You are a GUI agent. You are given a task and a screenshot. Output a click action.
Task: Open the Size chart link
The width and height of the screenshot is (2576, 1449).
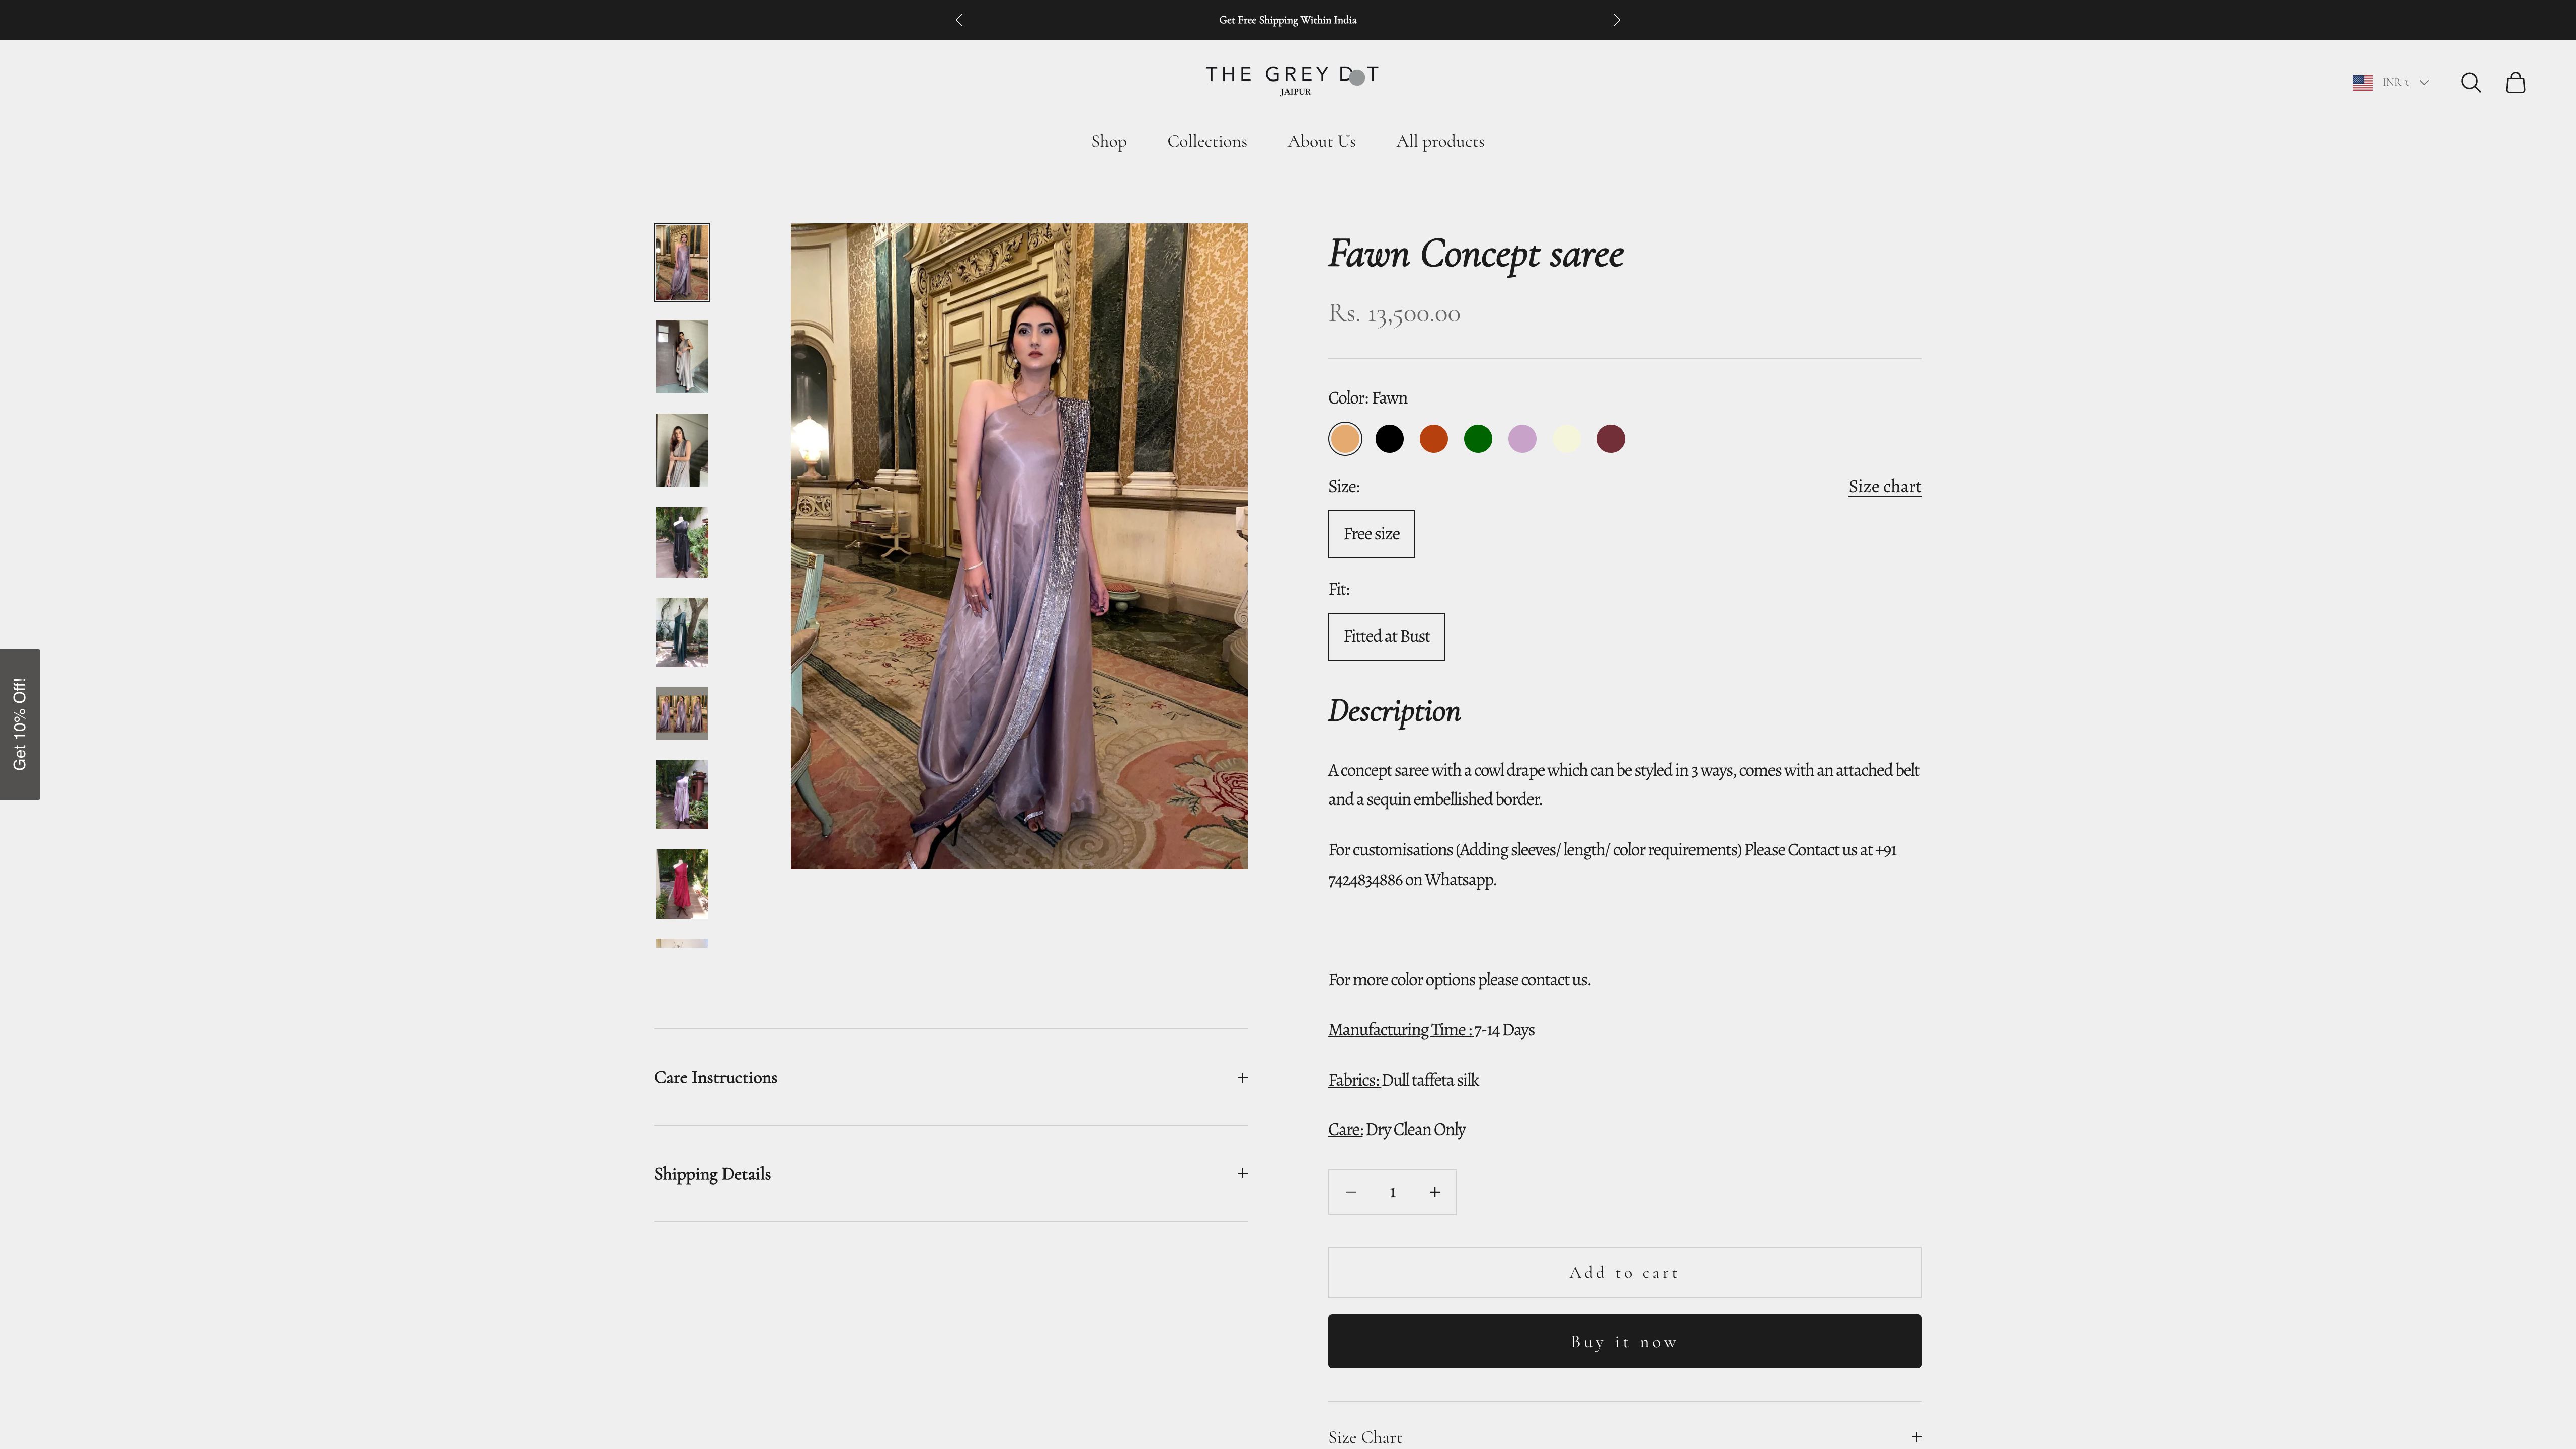[x=1884, y=486]
